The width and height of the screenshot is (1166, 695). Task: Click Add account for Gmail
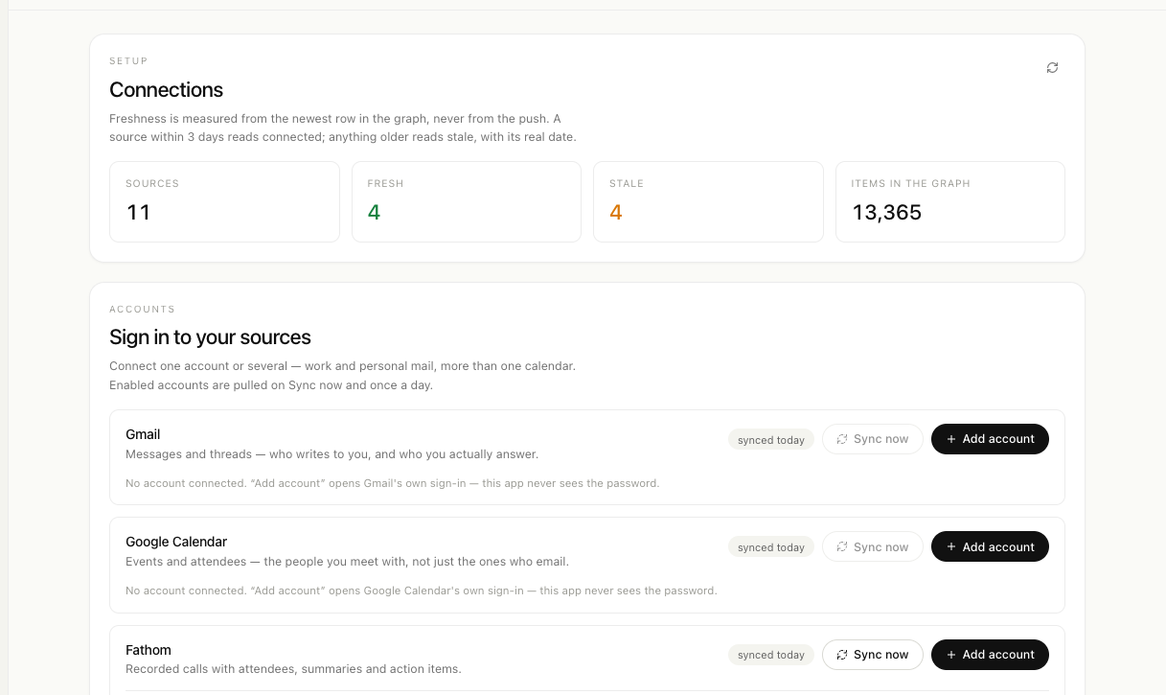click(x=990, y=439)
